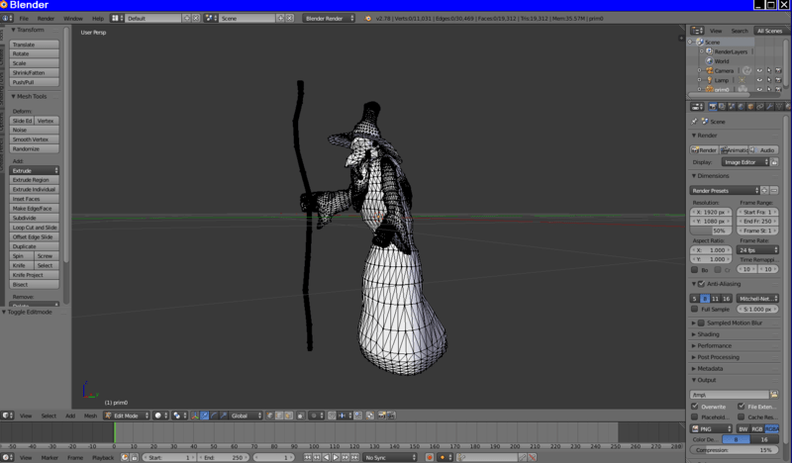Open the File menu
Image resolution: width=792 pixels, height=463 pixels.
[24, 18]
